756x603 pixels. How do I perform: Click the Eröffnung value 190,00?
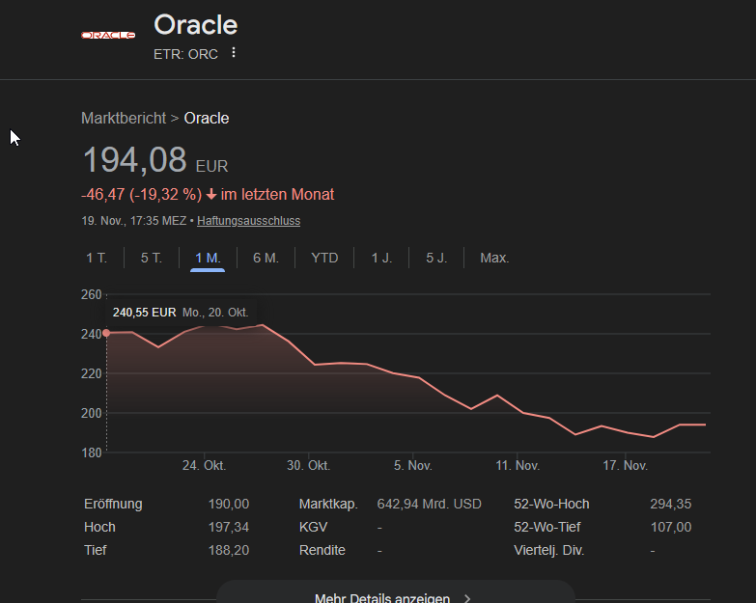229,505
